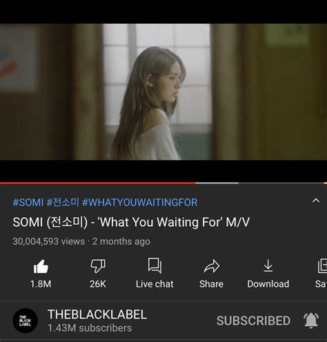Collapse the description with the chevron arrow
Viewport: 327px width, 342px height.
click(316, 201)
